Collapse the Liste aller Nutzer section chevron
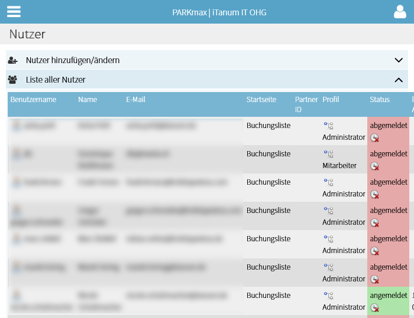 399,80
